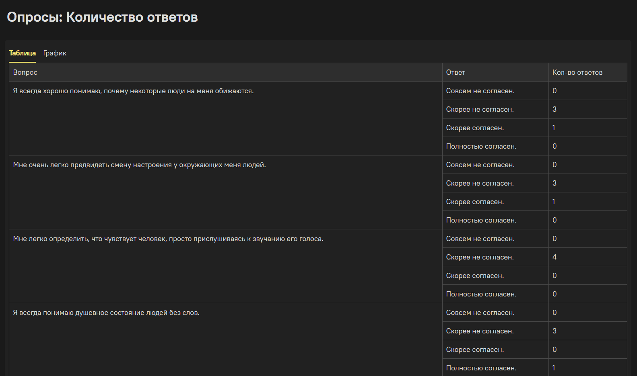This screenshot has height=376, width=637.
Task: Select the question about душевное состояние людей
Action: pos(106,313)
